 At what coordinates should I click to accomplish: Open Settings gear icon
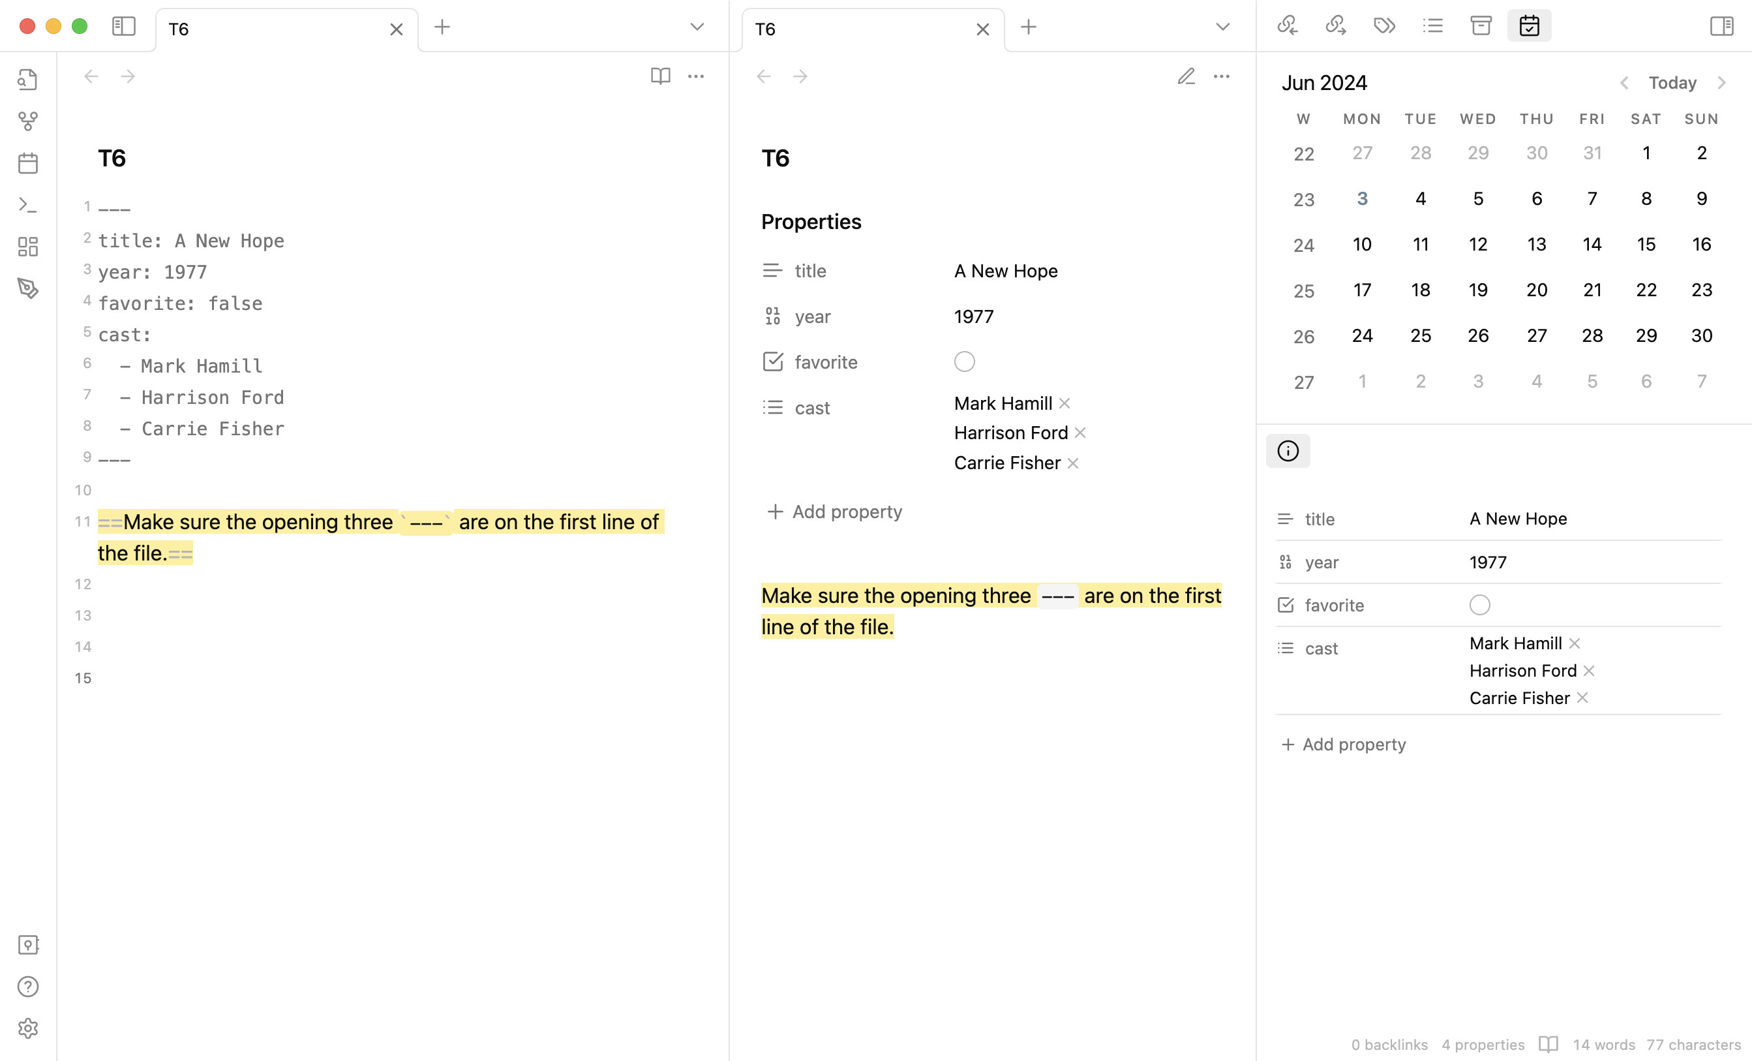[x=28, y=1028]
